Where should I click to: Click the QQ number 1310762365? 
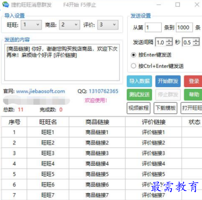tap(104, 91)
